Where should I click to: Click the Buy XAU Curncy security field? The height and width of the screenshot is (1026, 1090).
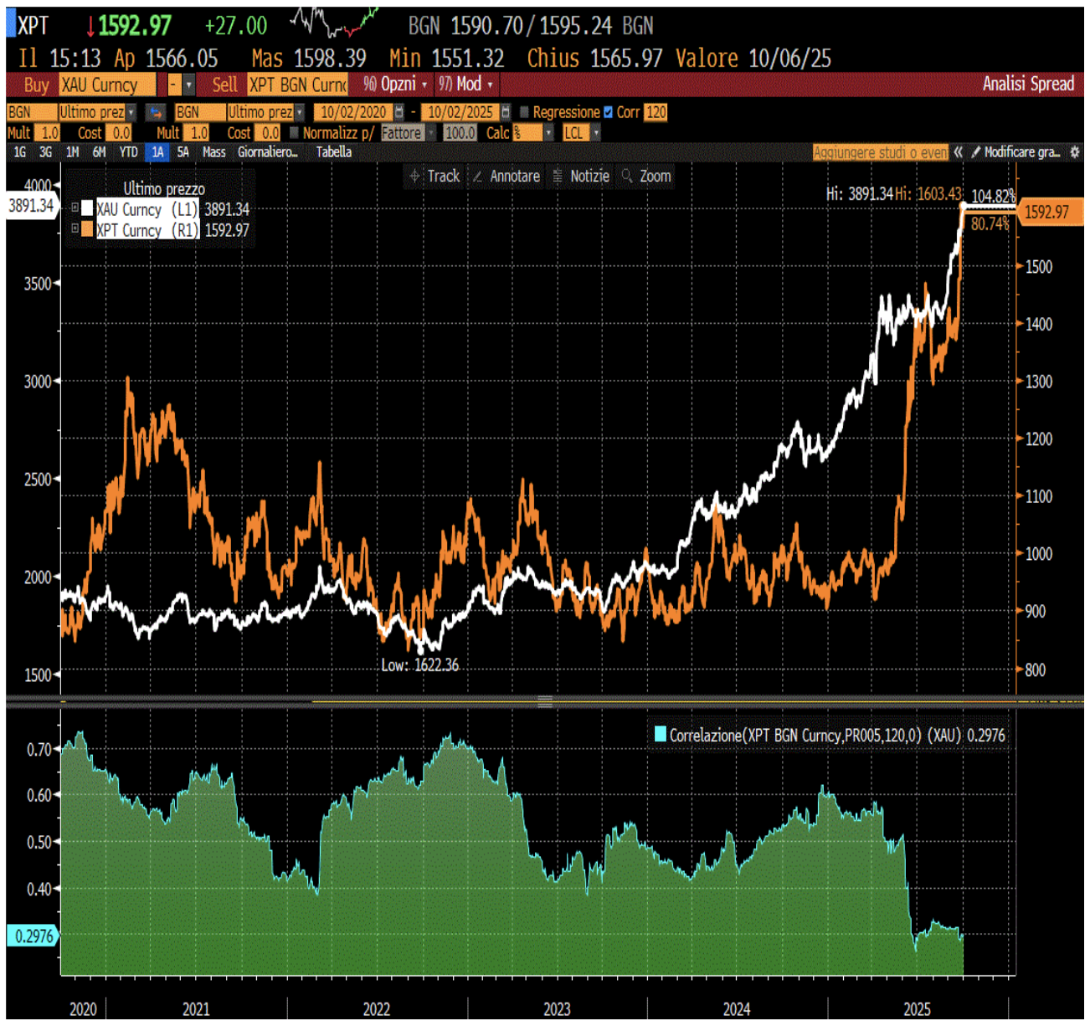[x=107, y=85]
